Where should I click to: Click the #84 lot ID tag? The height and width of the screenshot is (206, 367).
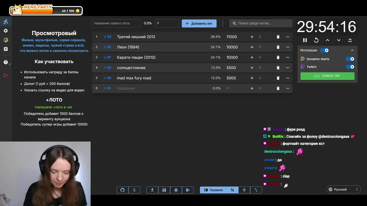108,37
